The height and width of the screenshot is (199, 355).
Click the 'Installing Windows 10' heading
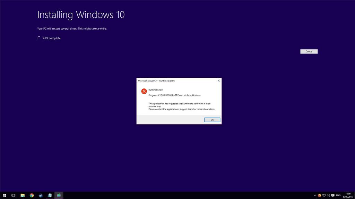81,15
